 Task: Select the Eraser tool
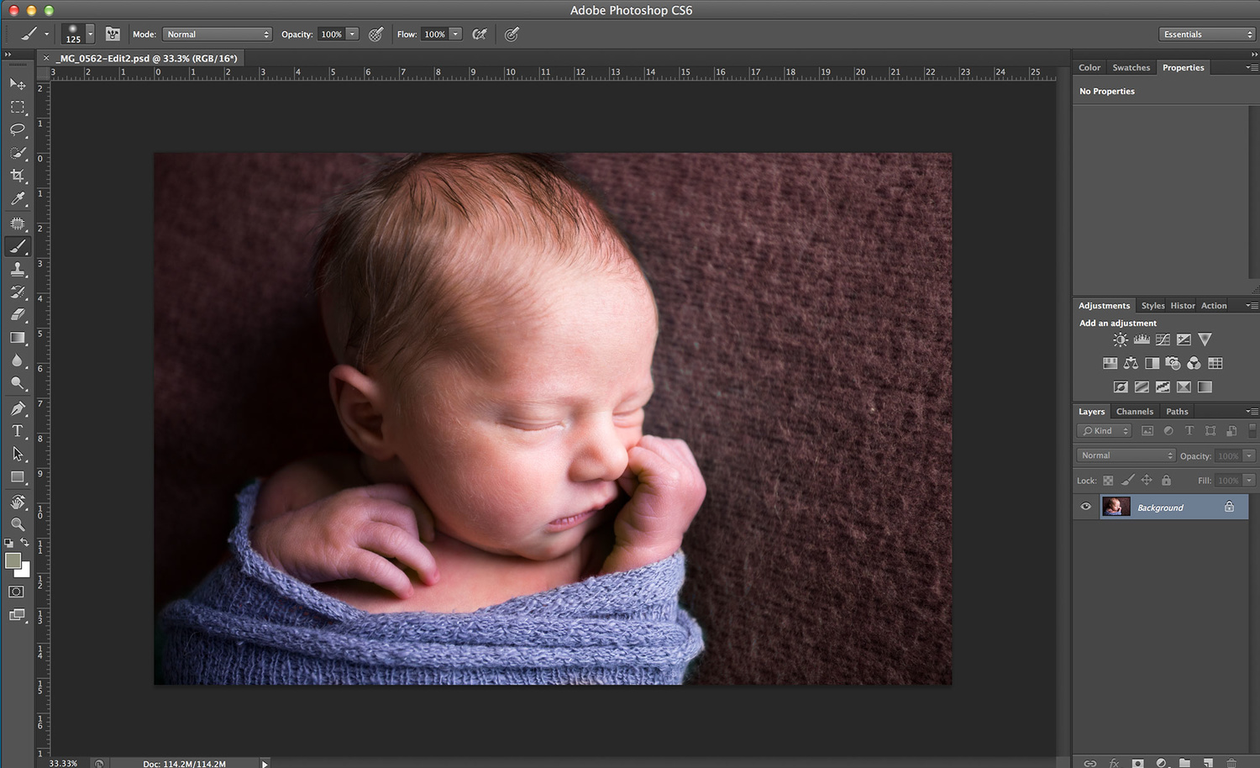[18, 315]
